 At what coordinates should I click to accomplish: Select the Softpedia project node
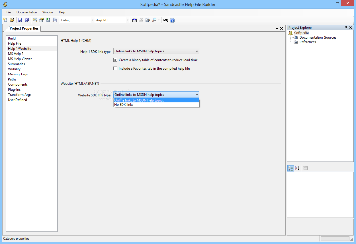pos(301,33)
